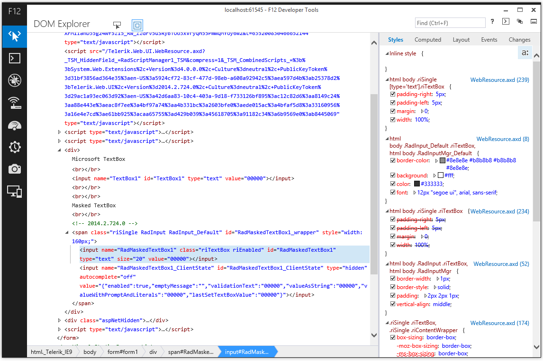Click the dark #333333 color swatch
The width and height of the screenshot is (543, 361).
click(417, 184)
